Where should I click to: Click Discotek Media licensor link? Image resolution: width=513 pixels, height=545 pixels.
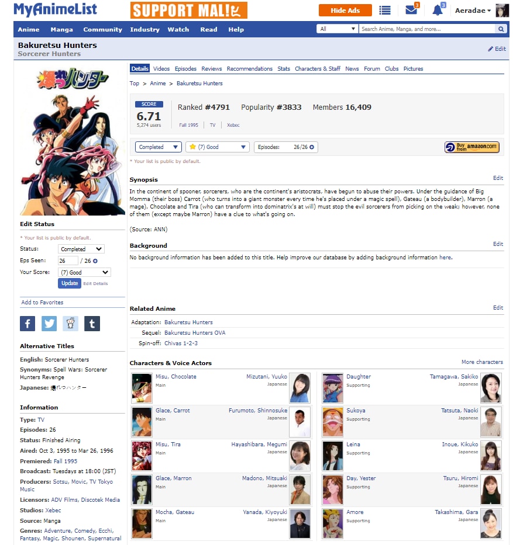(100, 500)
